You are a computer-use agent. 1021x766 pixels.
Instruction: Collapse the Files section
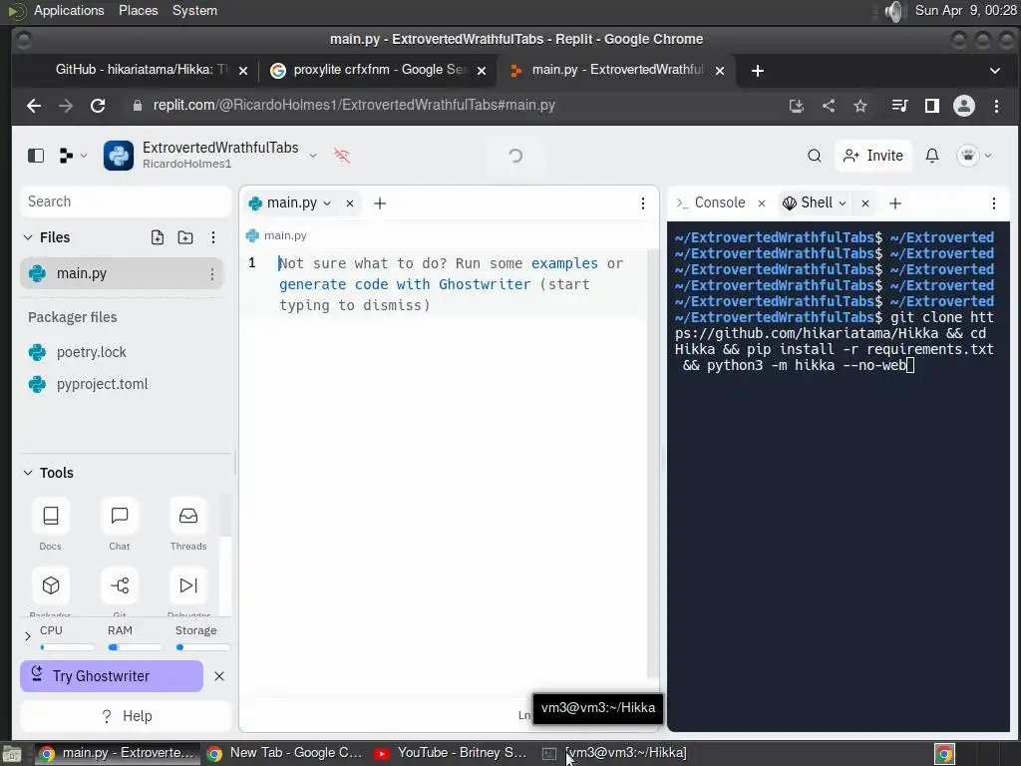point(28,237)
